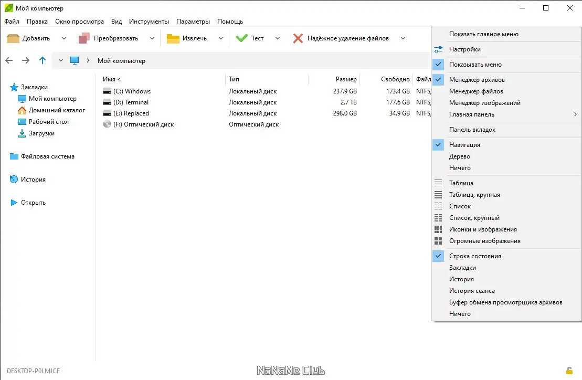The width and height of the screenshot is (582, 380).
Task: Select История сеанса status option
Action: pyautogui.click(x=506, y=291)
